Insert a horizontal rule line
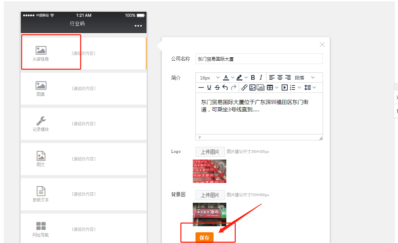Screen dimensions: 398x243 [201, 87]
